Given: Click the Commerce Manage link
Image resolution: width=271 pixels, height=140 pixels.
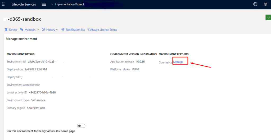Looking at the screenshot, I should (x=178, y=62).
